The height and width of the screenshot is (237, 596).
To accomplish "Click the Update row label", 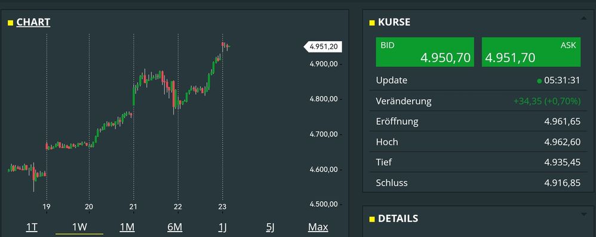I will 392,81.
